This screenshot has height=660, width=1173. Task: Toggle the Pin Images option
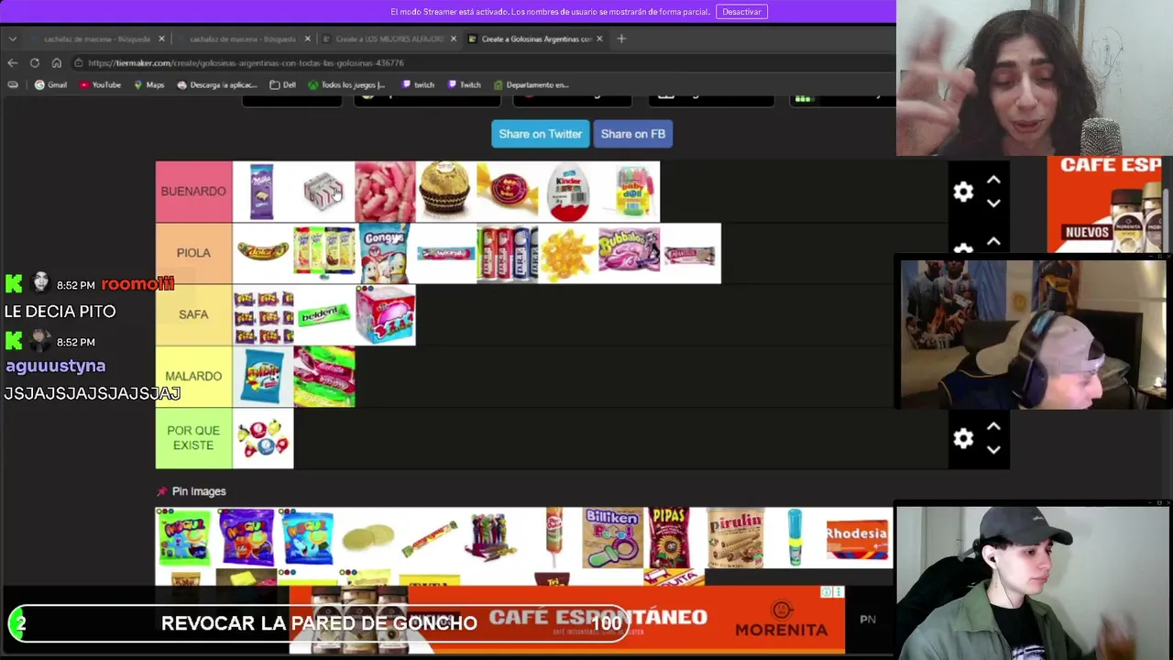coord(192,491)
